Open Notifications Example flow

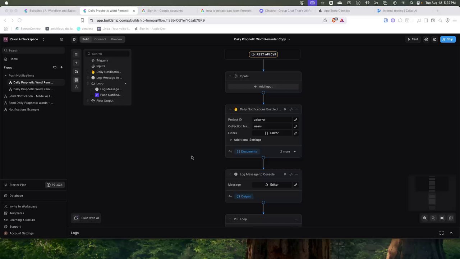coord(23,110)
